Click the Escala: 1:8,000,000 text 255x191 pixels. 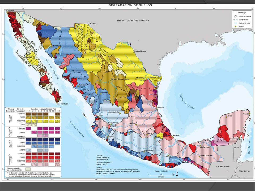point(161,171)
